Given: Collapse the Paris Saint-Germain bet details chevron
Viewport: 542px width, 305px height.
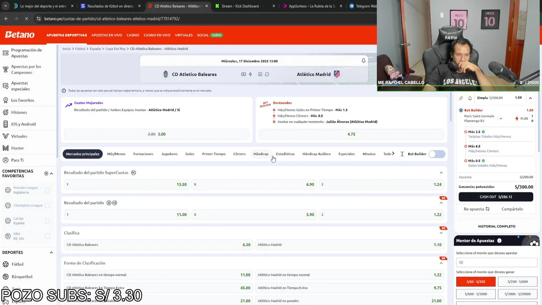Looking at the screenshot, I should coord(501,119).
